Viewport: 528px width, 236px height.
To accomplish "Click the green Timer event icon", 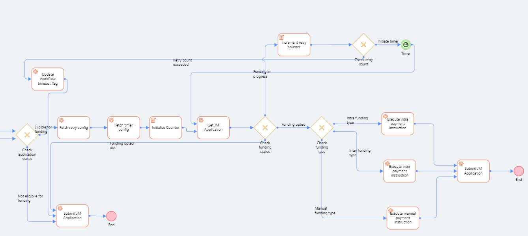I will point(406,45).
